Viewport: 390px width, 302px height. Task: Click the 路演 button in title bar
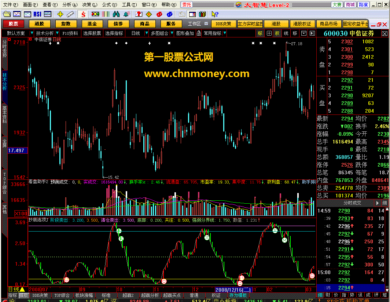click(363, 5)
